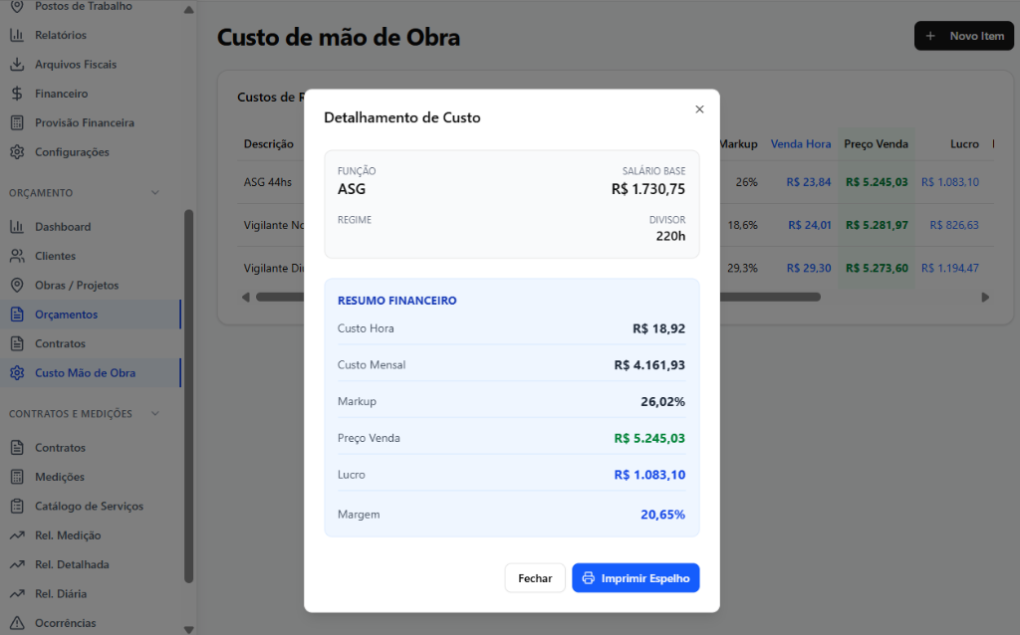1020x635 pixels.
Task: Click the Rel. Detalhada trend icon
Action: 17,564
